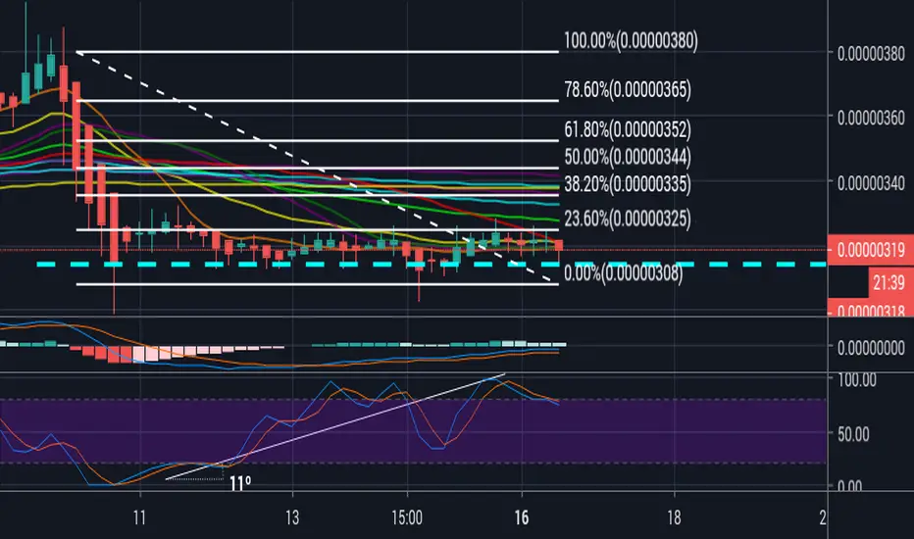Click the bold 16 date label
This screenshot has height=539, width=914.
pyautogui.click(x=522, y=517)
